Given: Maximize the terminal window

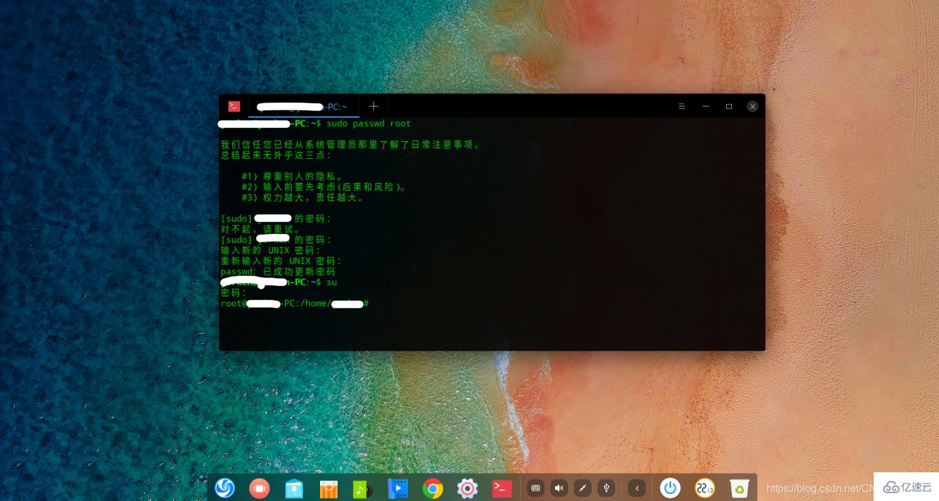Looking at the screenshot, I should (x=729, y=106).
